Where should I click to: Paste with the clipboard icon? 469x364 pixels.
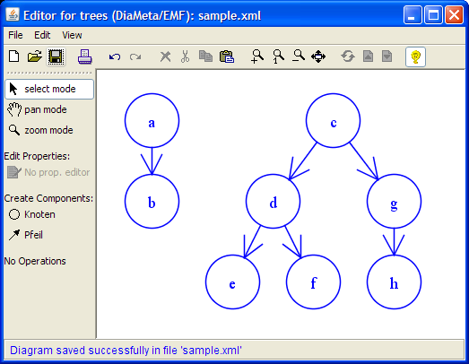point(227,56)
